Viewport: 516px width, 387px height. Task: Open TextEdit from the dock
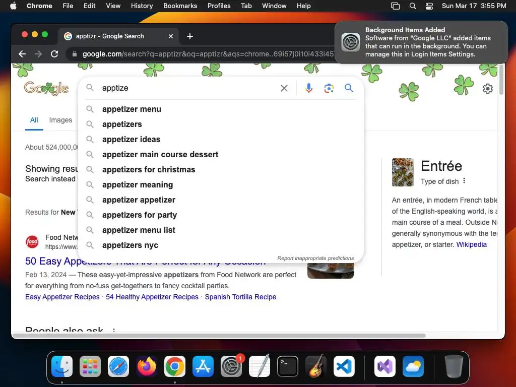[260, 366]
